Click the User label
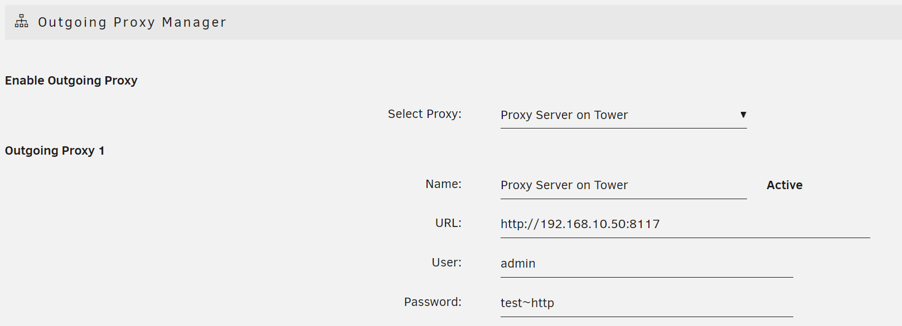 446,262
